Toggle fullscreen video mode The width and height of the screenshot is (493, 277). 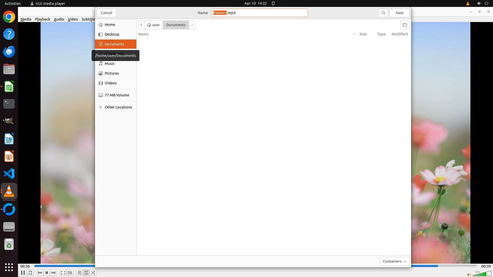[63, 273]
